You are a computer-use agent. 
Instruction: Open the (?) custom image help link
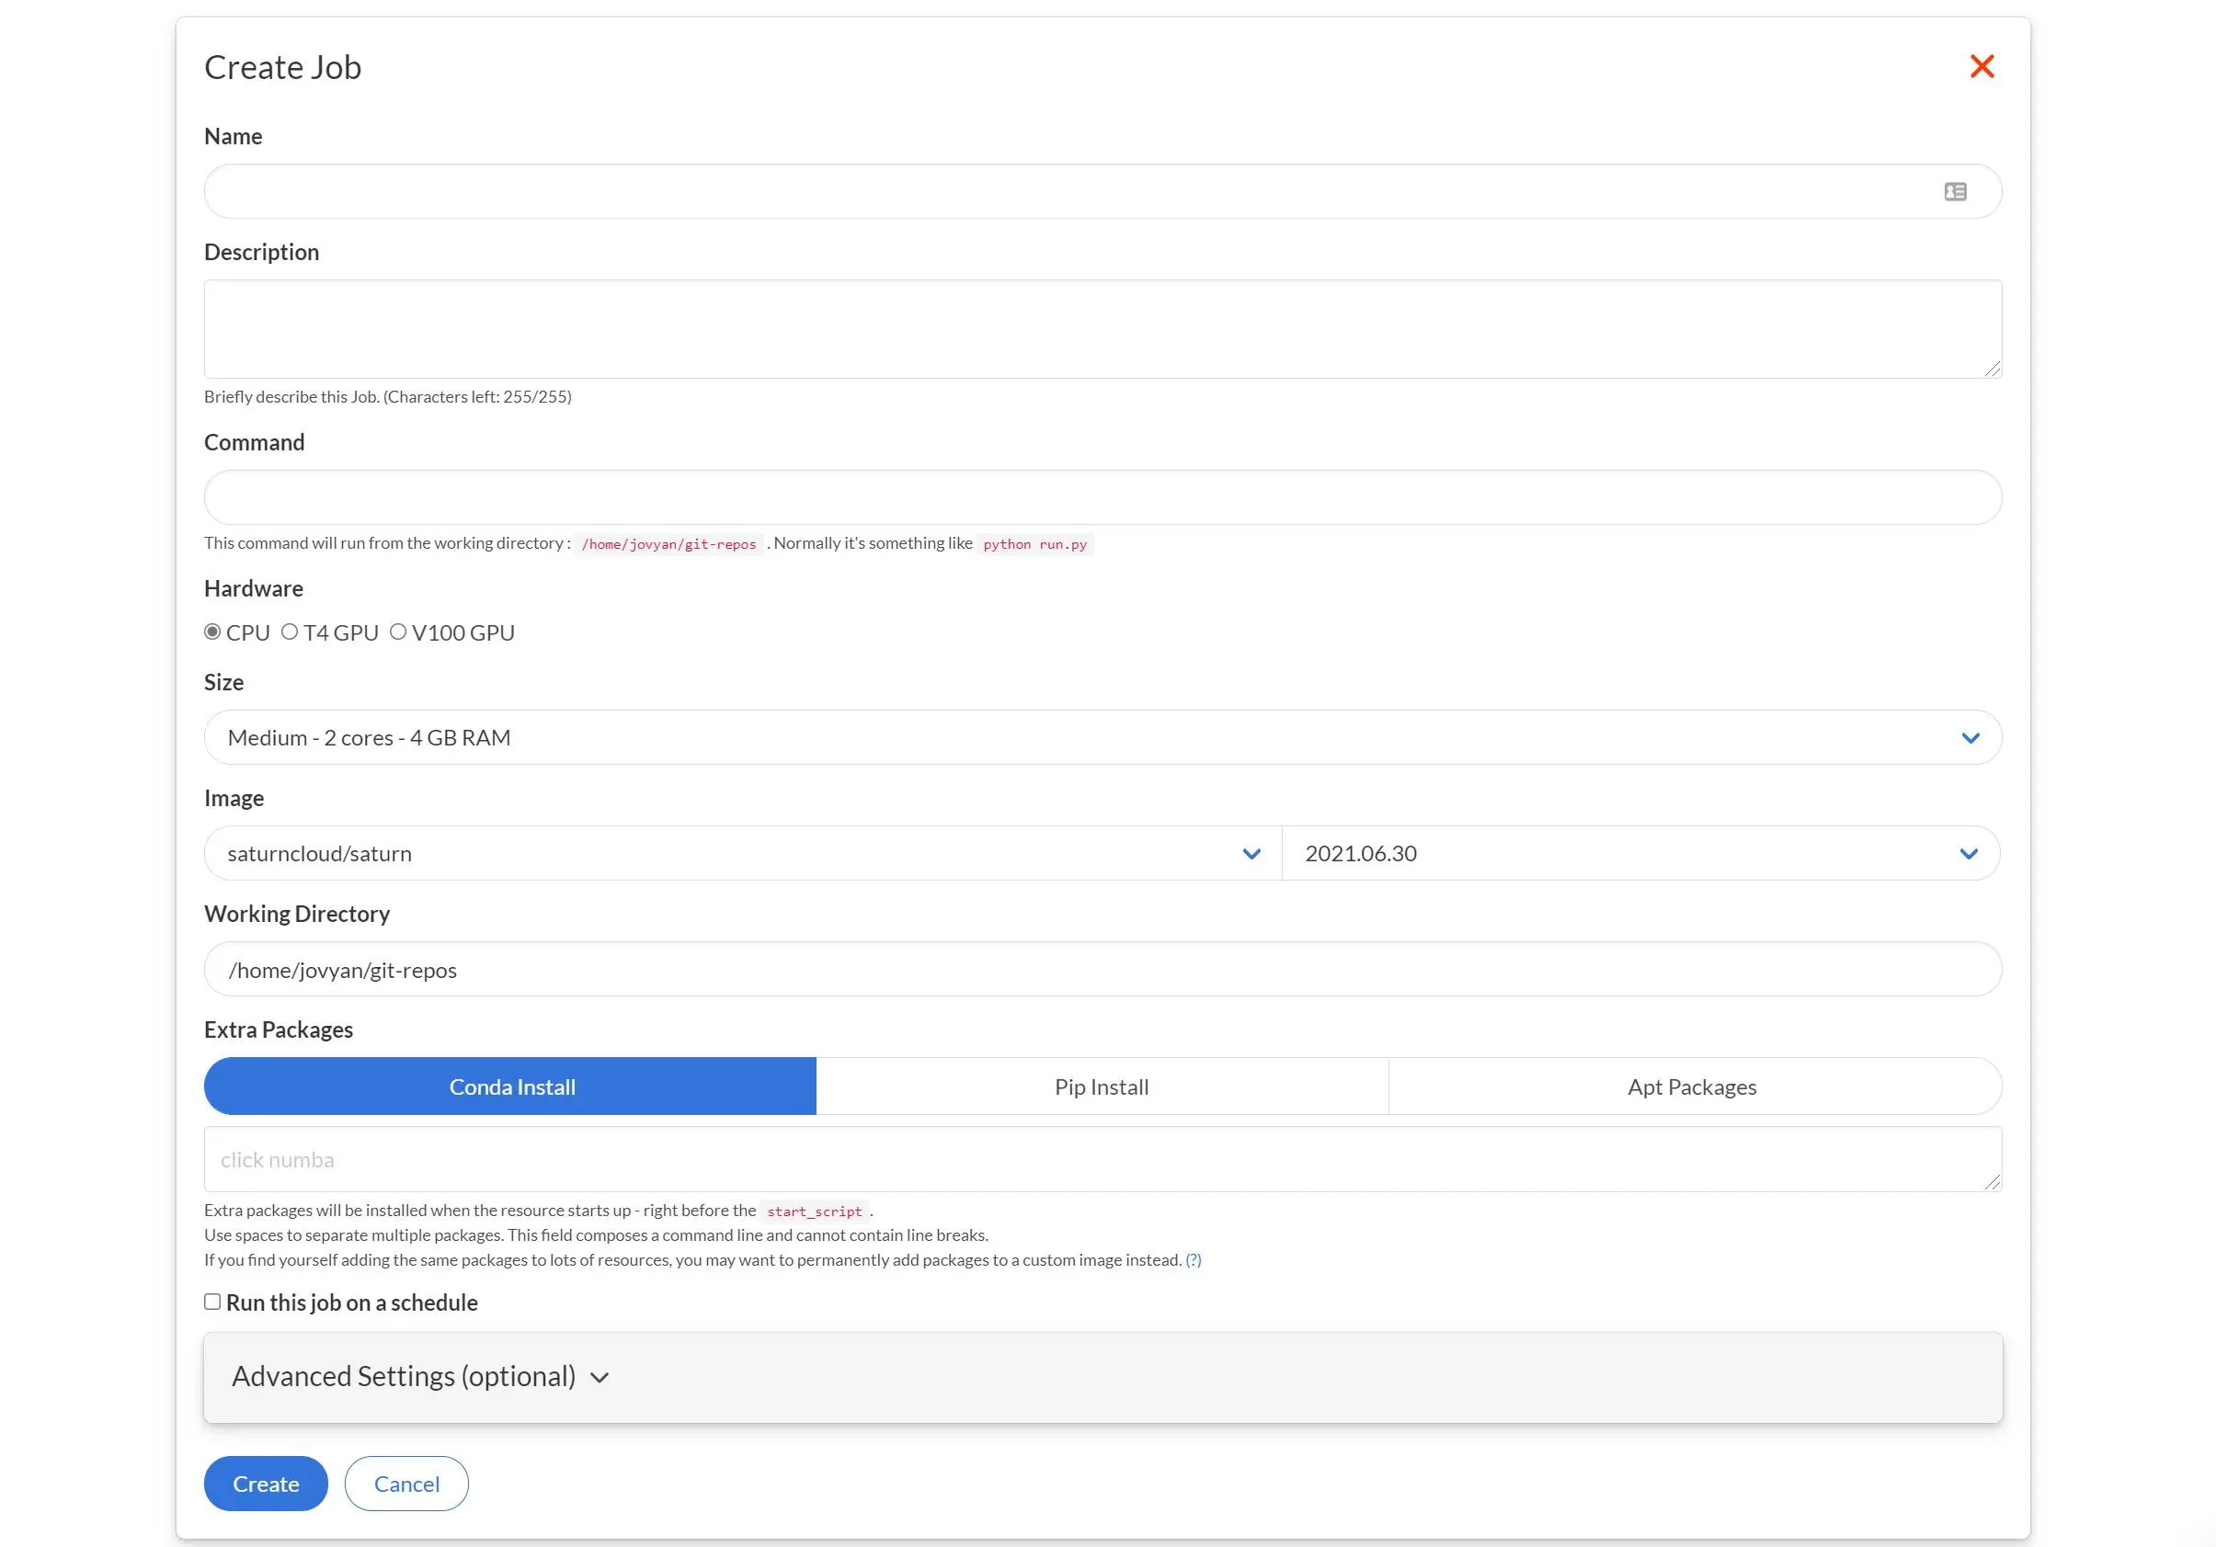point(1193,1260)
